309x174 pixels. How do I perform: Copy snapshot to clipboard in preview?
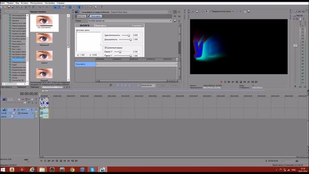245,12
